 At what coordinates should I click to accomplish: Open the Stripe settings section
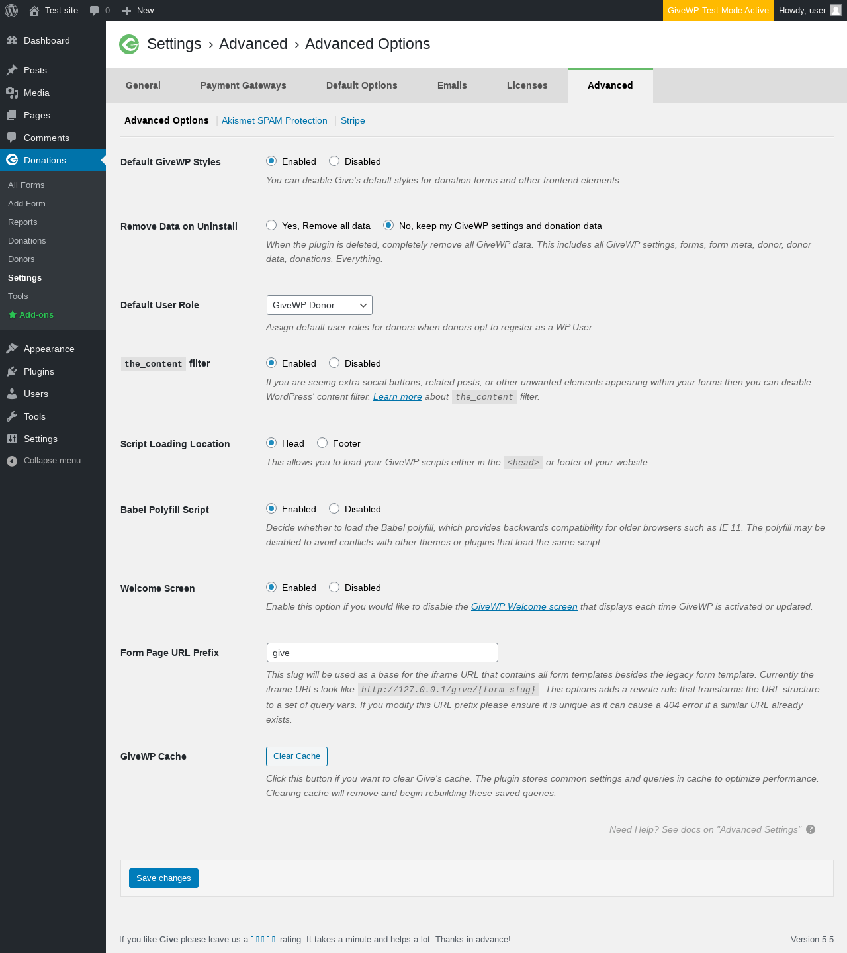353,120
